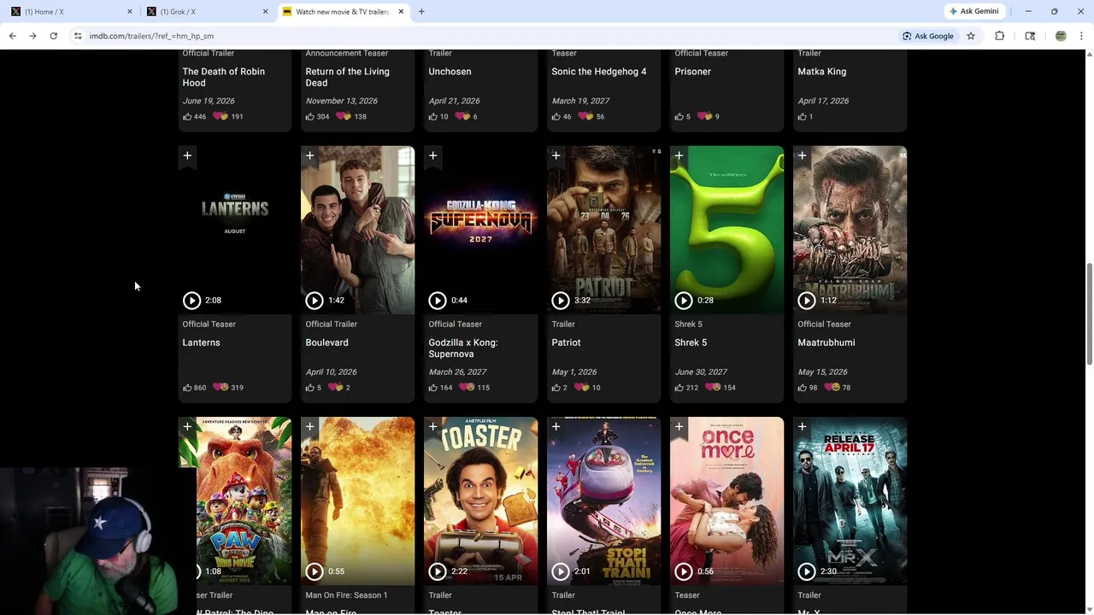Open the Unchosen title link
The width and height of the screenshot is (1094, 615).
[x=450, y=72]
